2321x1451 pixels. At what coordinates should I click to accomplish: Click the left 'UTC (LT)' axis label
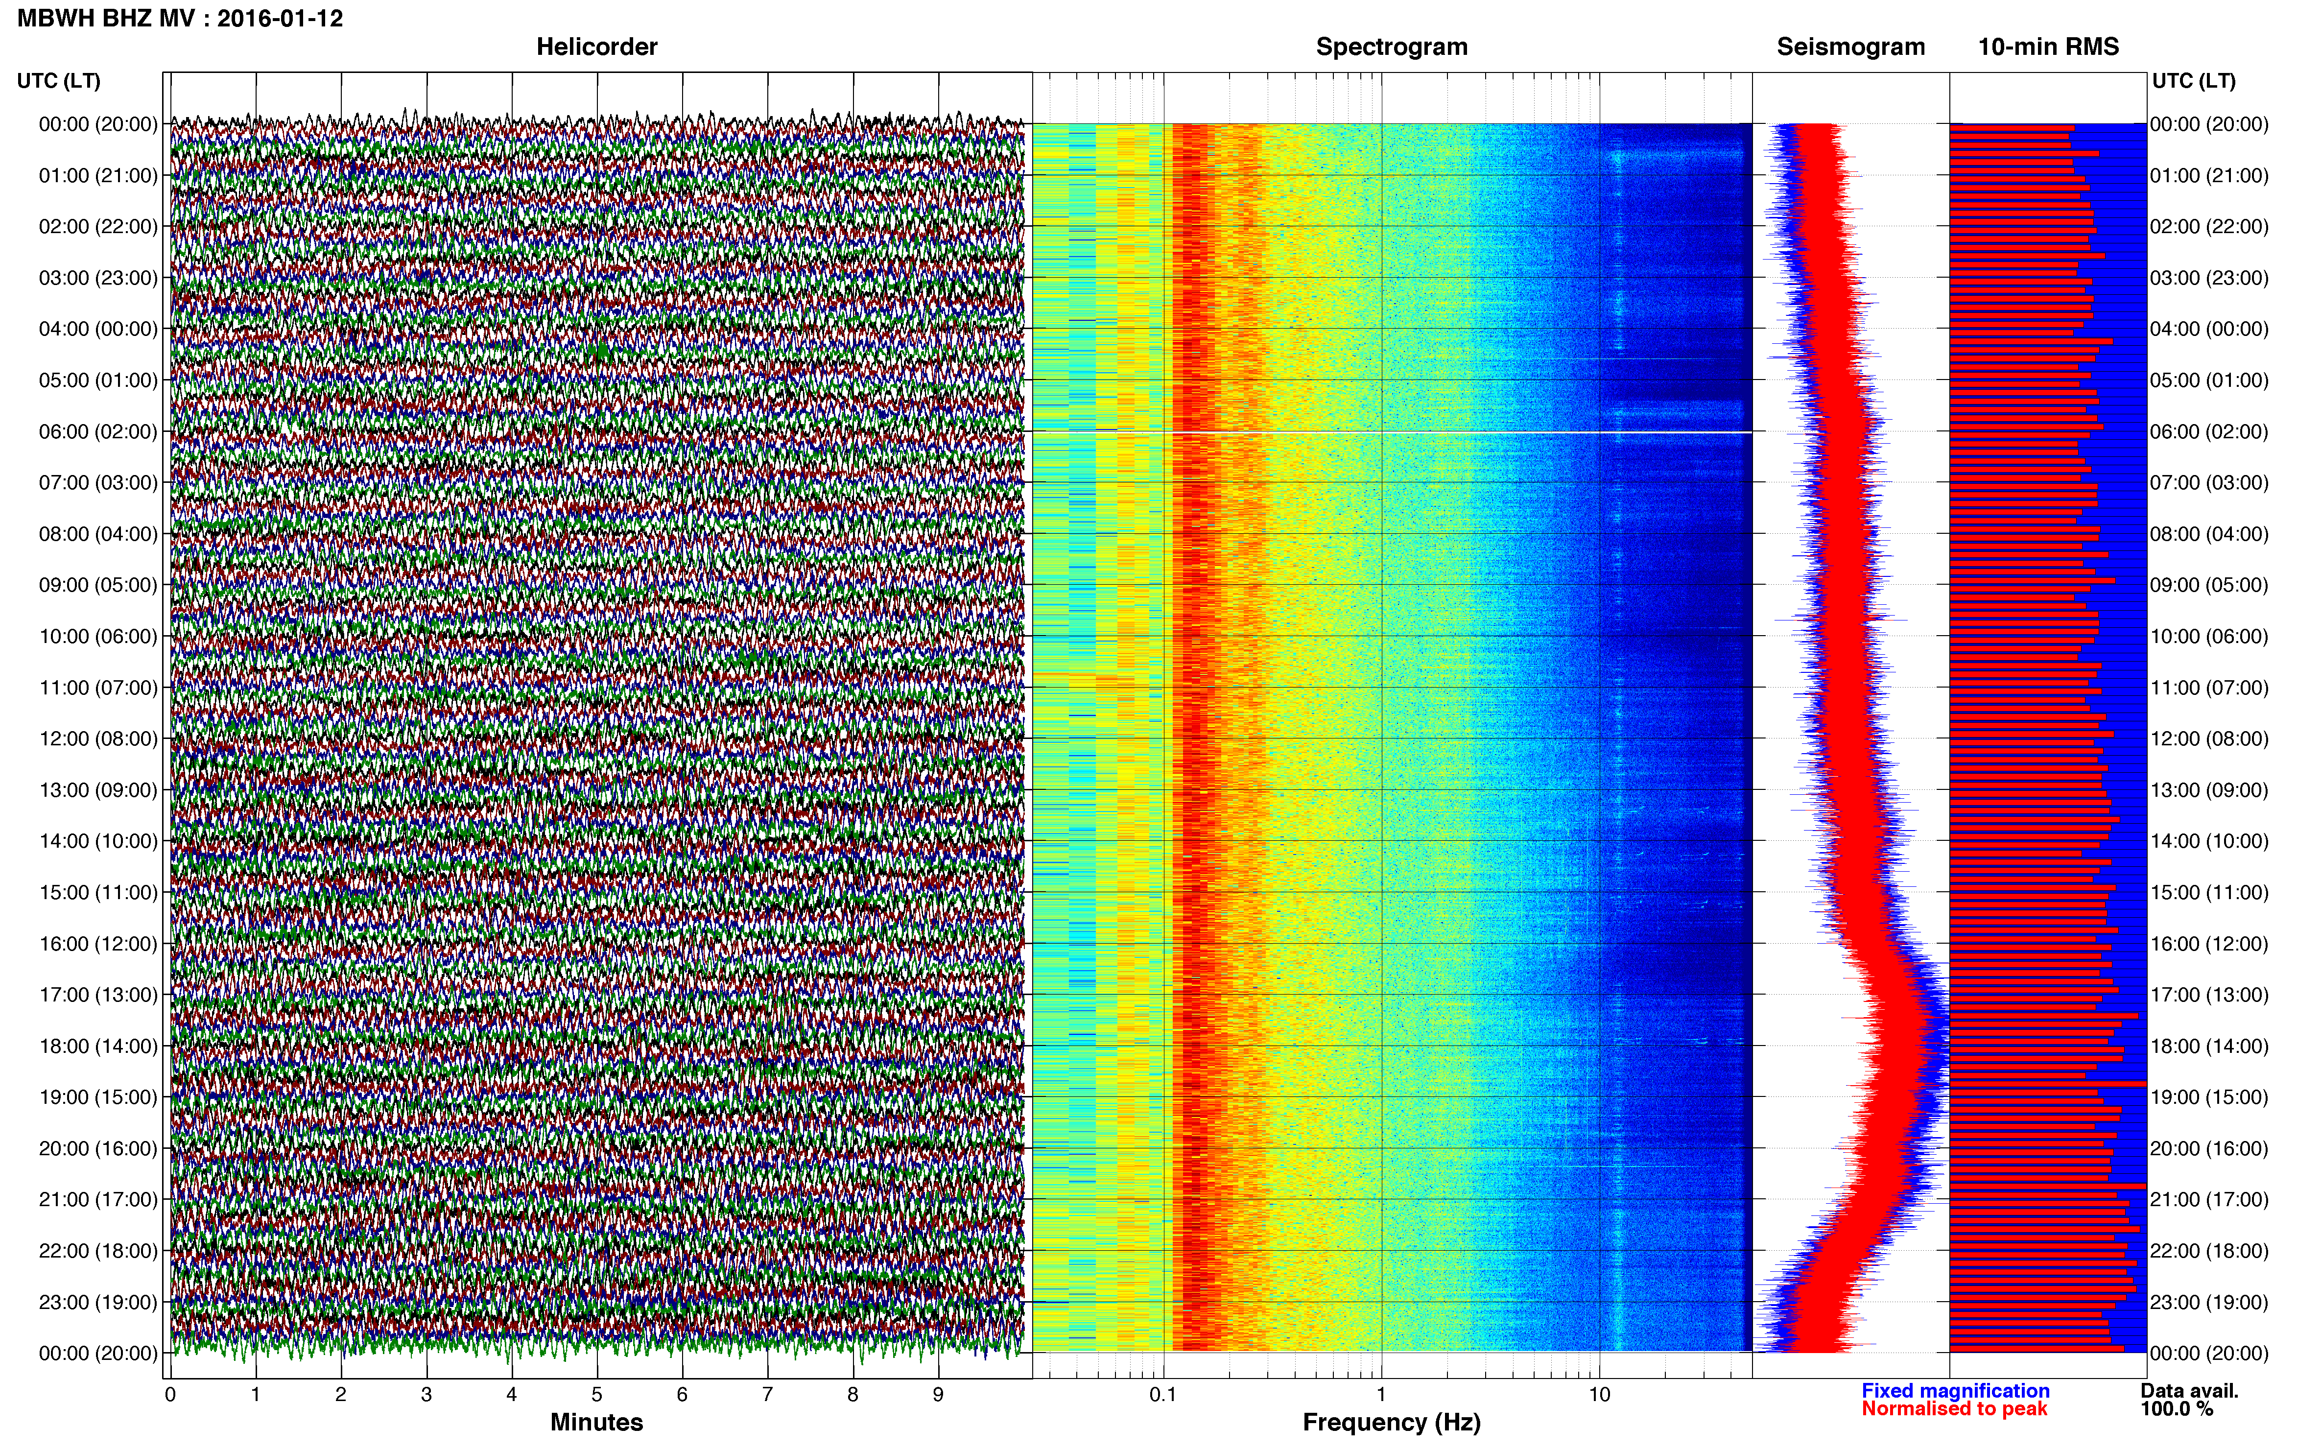tap(59, 81)
